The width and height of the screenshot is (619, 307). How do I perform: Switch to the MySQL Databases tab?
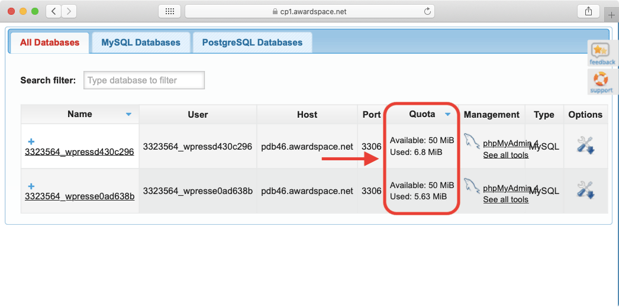pos(141,43)
